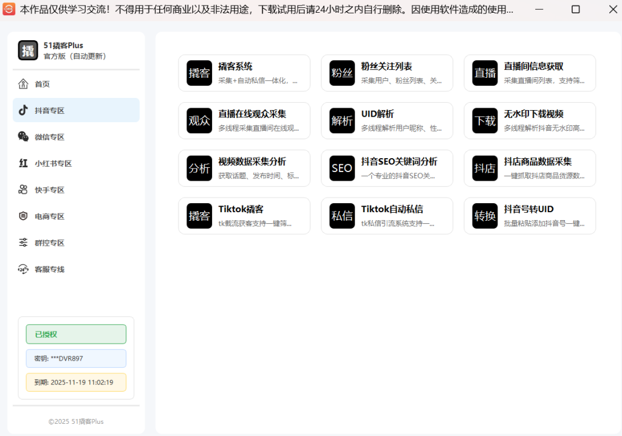Open the 私信 icon for Tiktok自动私信
Image resolution: width=622 pixels, height=436 pixels.
click(342, 216)
